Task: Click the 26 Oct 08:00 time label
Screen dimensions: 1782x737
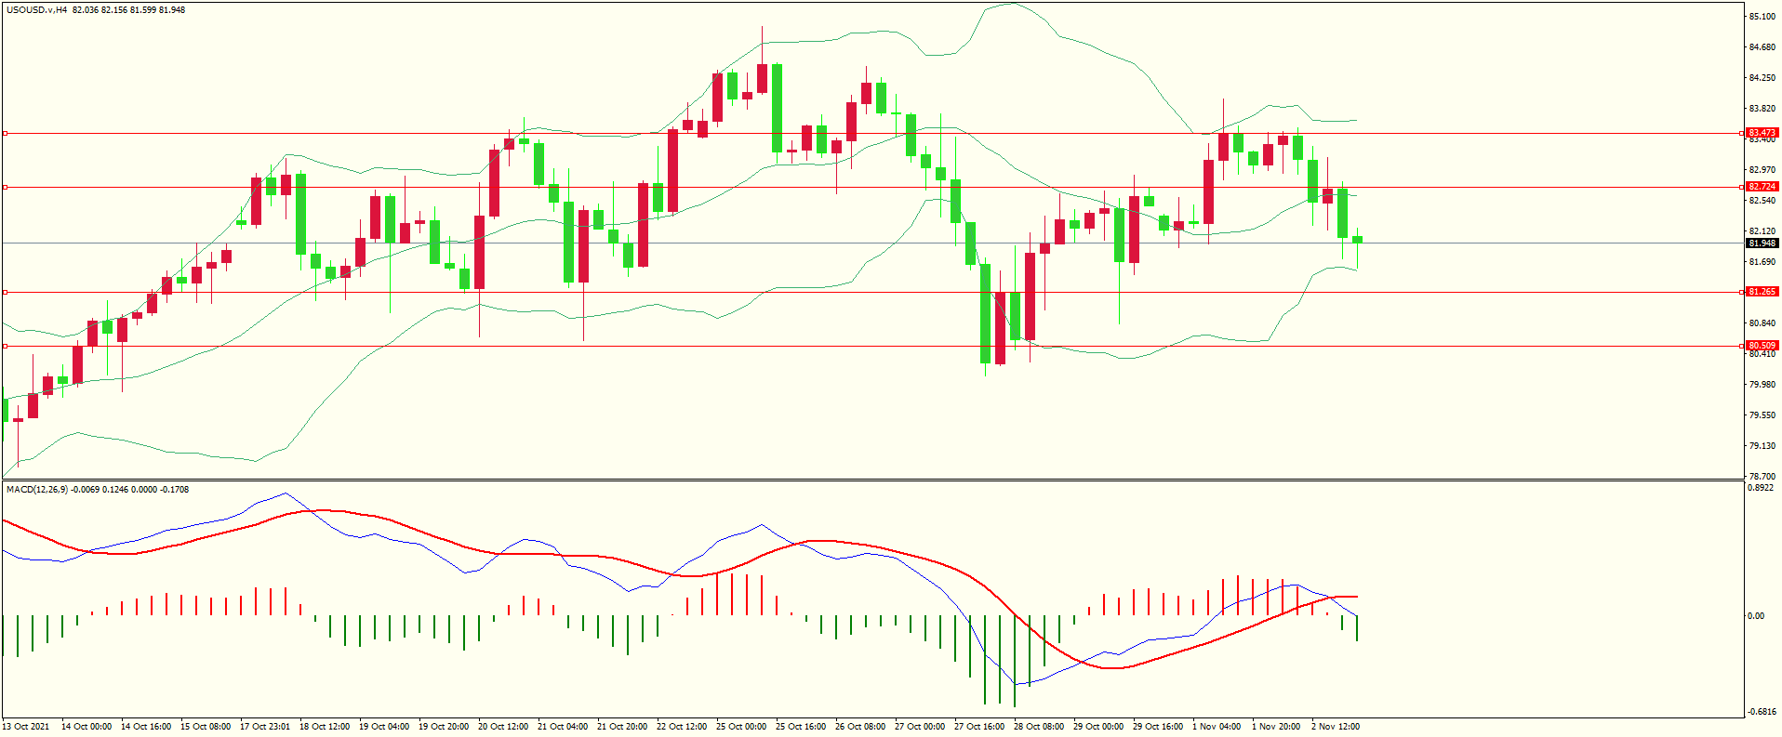Action: click(x=860, y=727)
